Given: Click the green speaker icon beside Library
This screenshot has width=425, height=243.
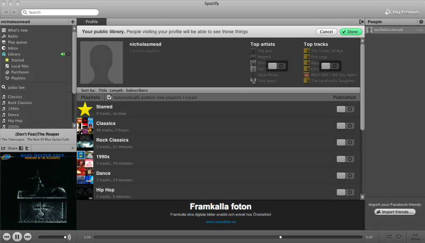Looking at the screenshot, I should point(63,54).
